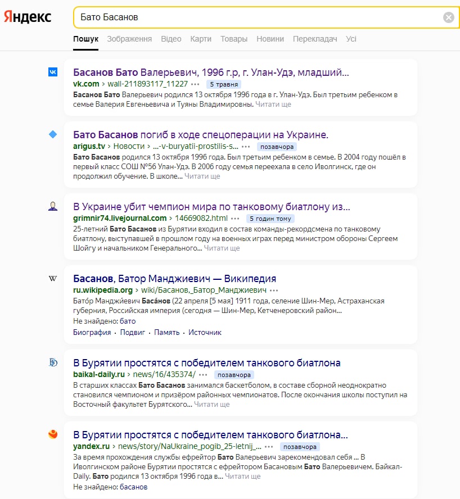Open the baikal-daily.ru result title about танкового биатлона
This screenshot has height=499, width=460.
[207, 363]
